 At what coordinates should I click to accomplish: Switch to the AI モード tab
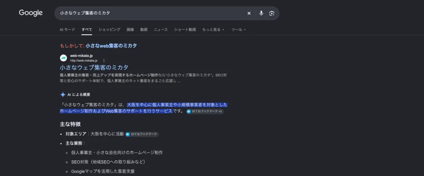(67, 30)
